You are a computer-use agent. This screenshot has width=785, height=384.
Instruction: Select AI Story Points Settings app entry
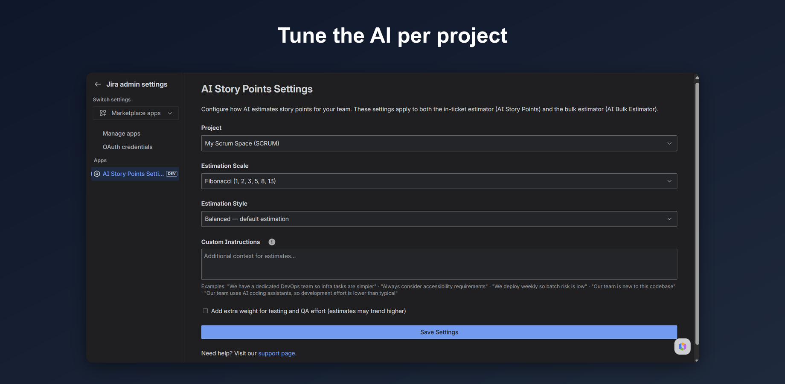135,174
